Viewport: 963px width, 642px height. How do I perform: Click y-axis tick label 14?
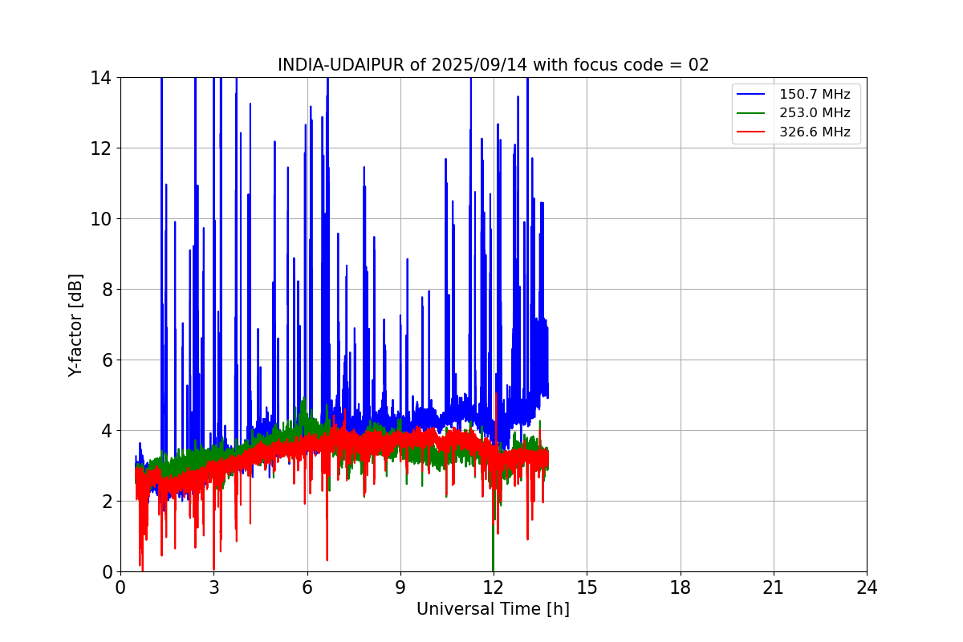[x=101, y=78]
